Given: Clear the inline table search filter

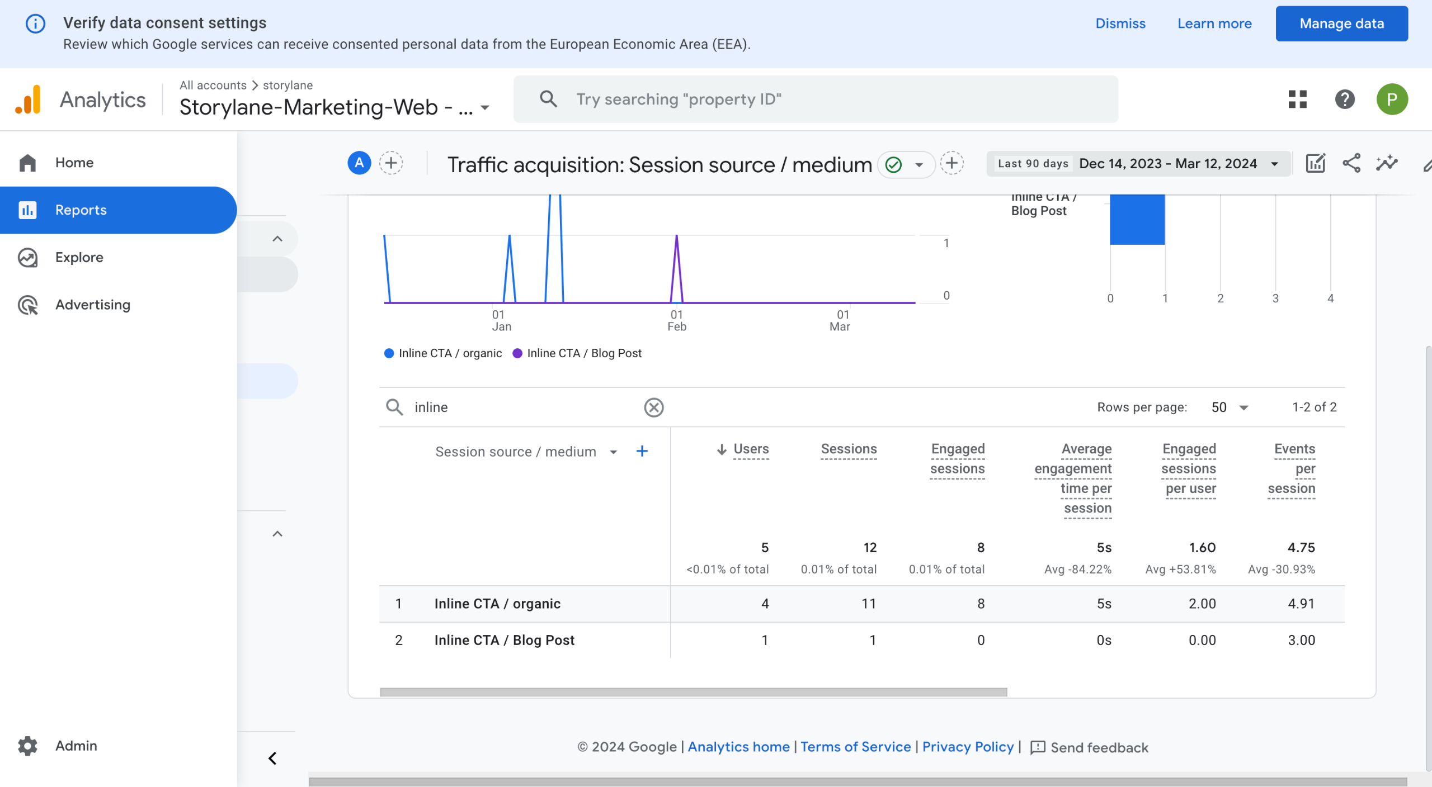Looking at the screenshot, I should pyautogui.click(x=653, y=407).
